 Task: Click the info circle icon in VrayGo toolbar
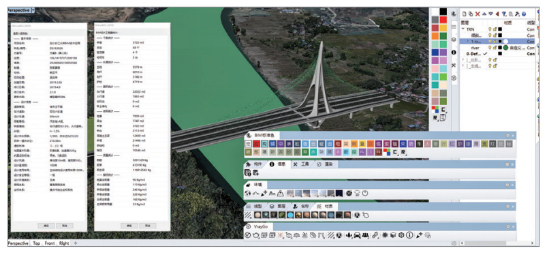[x=409, y=235]
